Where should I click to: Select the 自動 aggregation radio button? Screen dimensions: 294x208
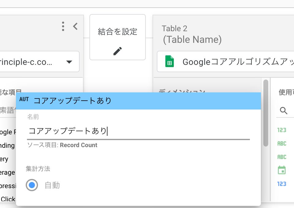(x=32, y=185)
